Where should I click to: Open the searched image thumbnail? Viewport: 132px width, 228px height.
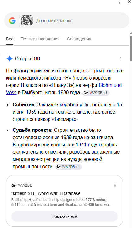point(27,20)
